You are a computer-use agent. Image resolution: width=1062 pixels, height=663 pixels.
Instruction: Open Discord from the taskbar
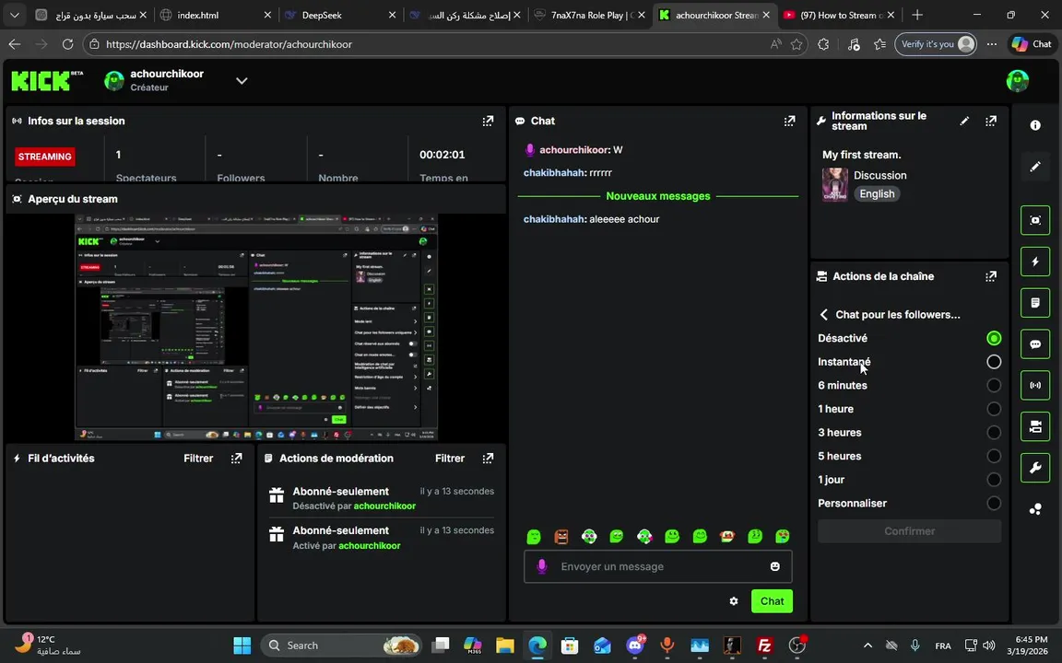point(634,646)
